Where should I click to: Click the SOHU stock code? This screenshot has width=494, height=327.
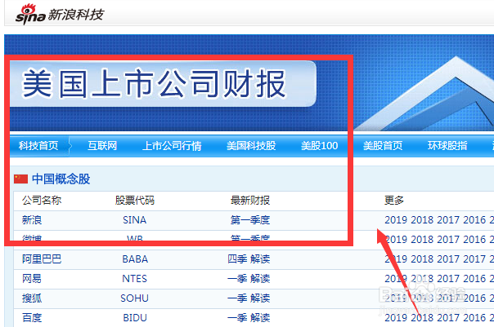tap(134, 298)
